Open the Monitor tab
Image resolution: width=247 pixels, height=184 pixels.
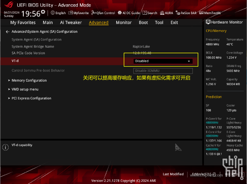pyautogui.click(x=124, y=22)
